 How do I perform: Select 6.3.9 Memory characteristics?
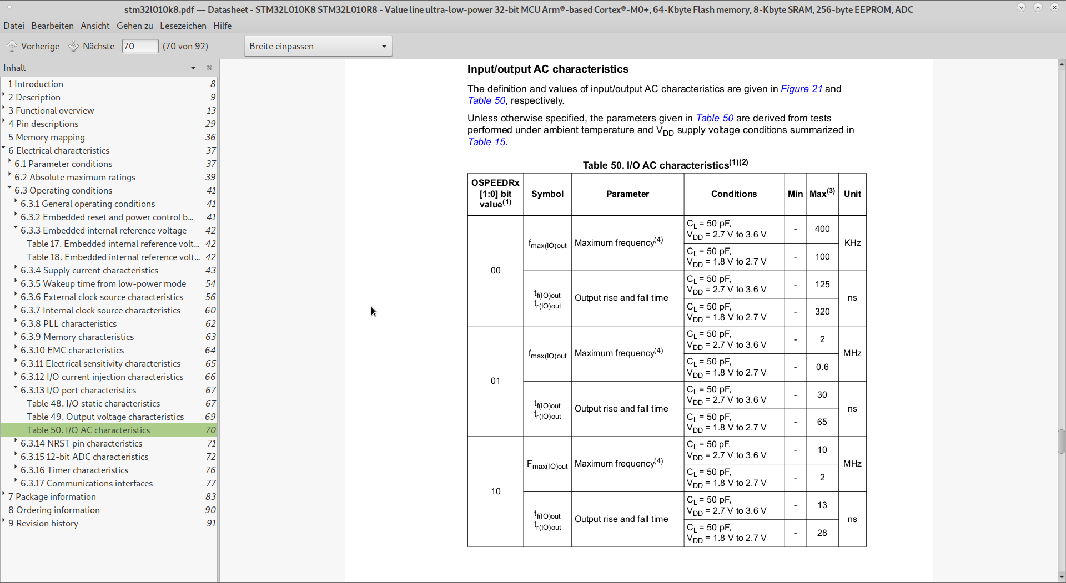click(x=109, y=337)
